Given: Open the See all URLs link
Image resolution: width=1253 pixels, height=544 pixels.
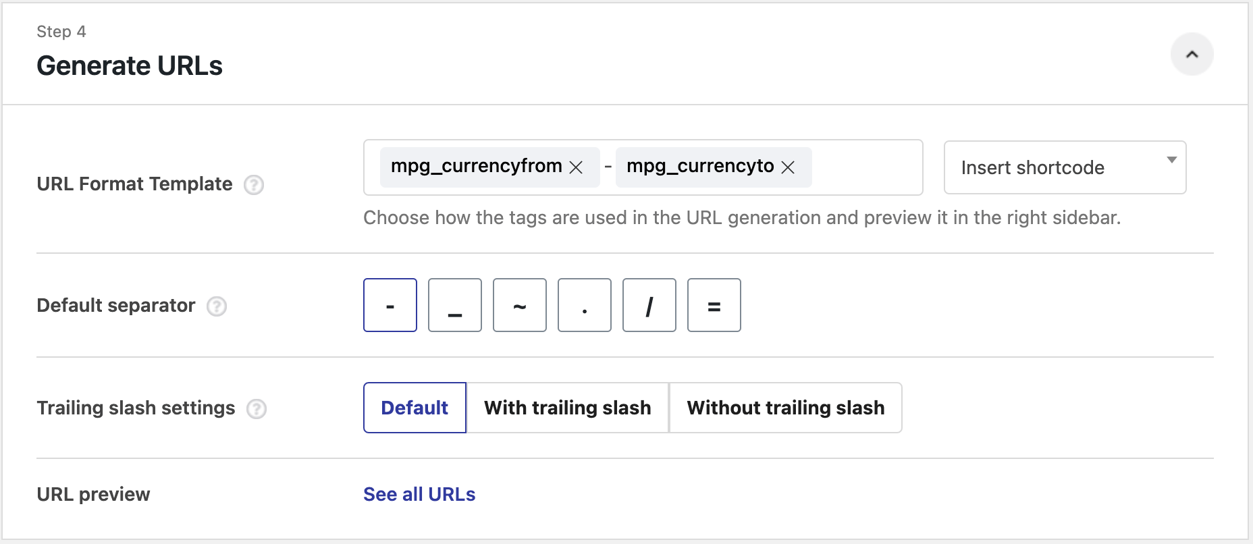Looking at the screenshot, I should point(419,494).
